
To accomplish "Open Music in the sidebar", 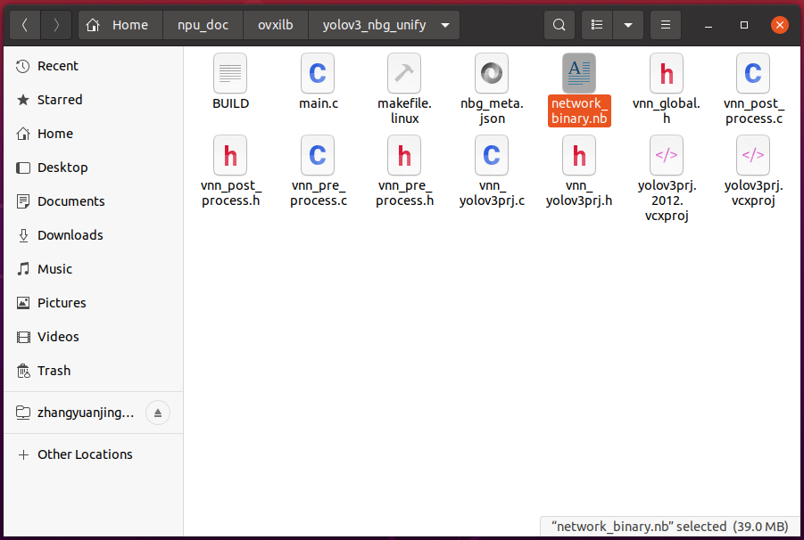I will [94, 269].
